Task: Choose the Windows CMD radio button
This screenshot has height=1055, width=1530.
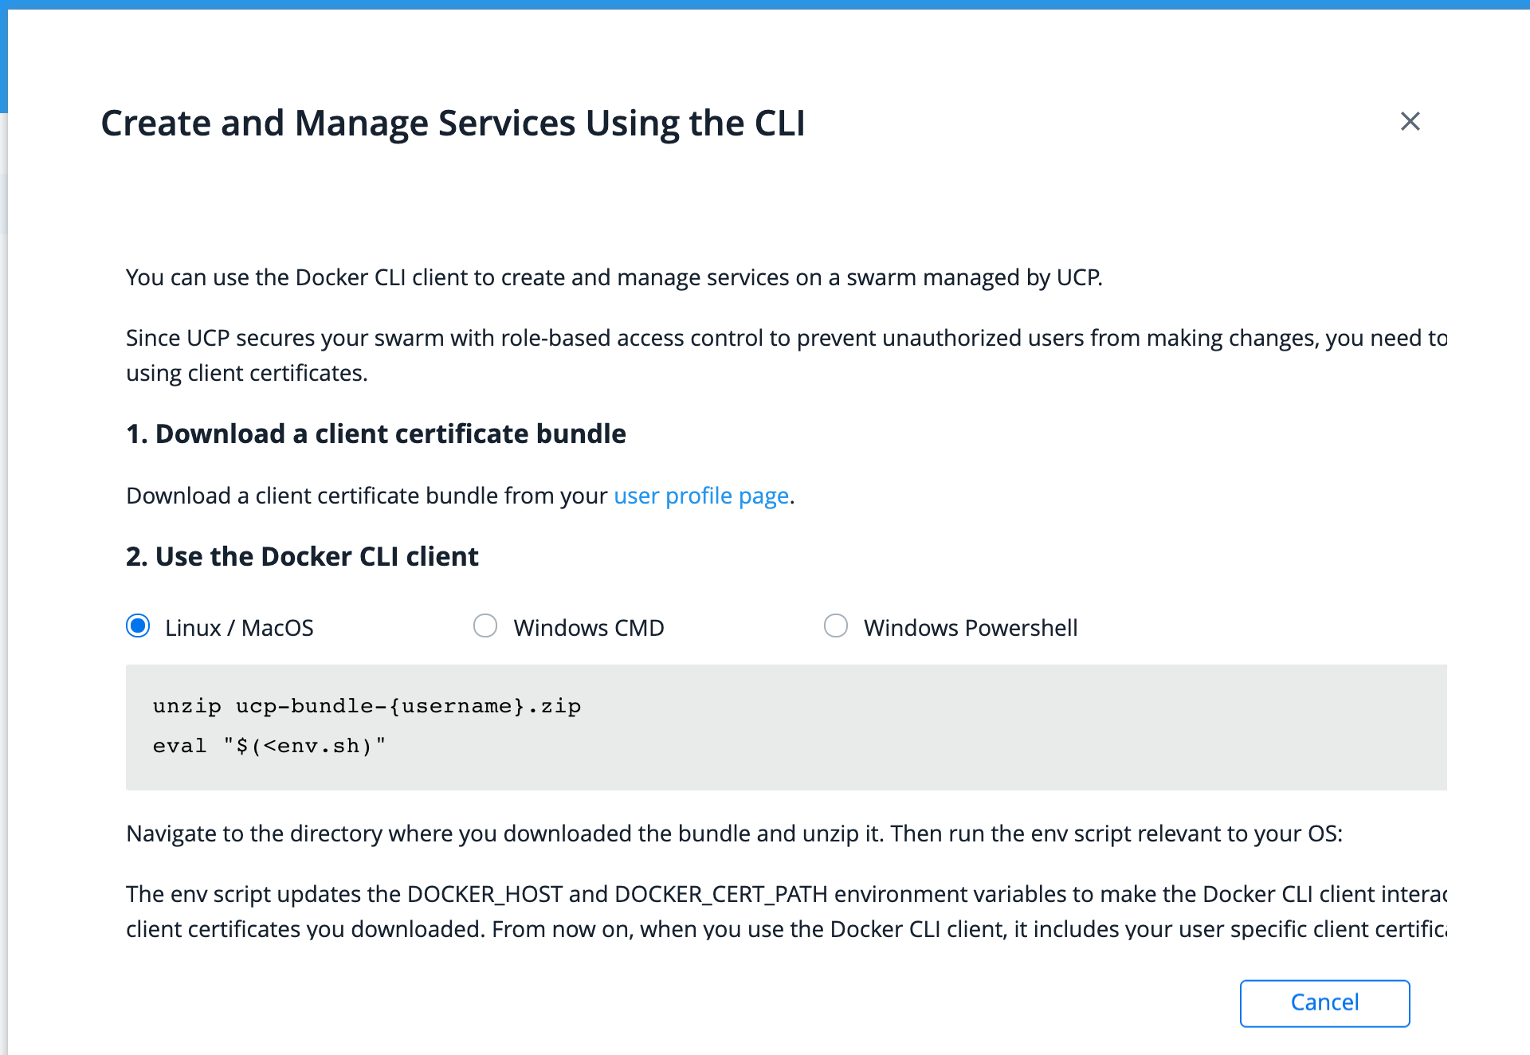Action: (x=485, y=626)
